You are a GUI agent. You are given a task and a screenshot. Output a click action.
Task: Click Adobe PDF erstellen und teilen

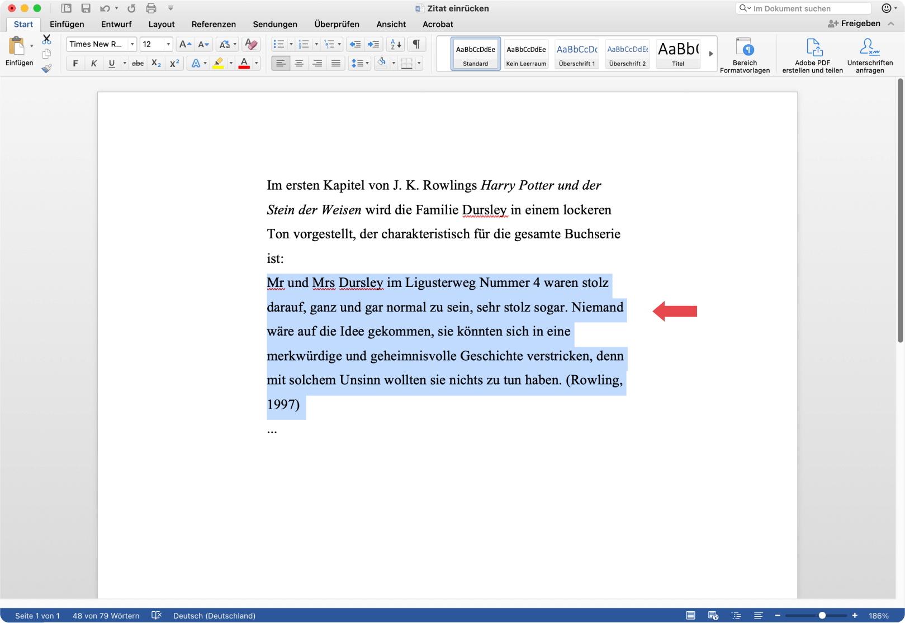812,55
